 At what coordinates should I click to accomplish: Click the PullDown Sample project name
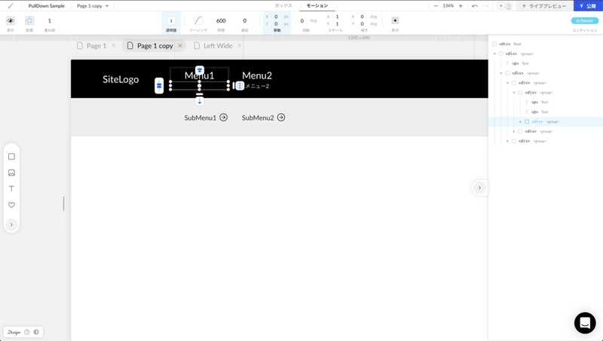[x=47, y=6]
